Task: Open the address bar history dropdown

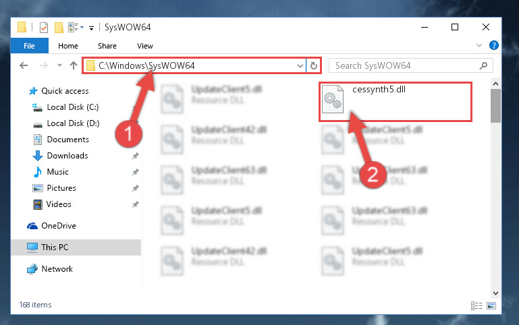Action: [x=300, y=66]
